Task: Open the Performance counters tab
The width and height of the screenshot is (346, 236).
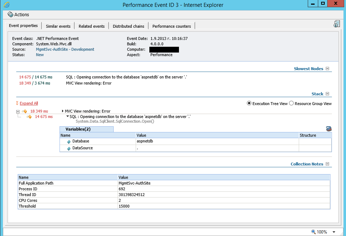Action: 171,26
